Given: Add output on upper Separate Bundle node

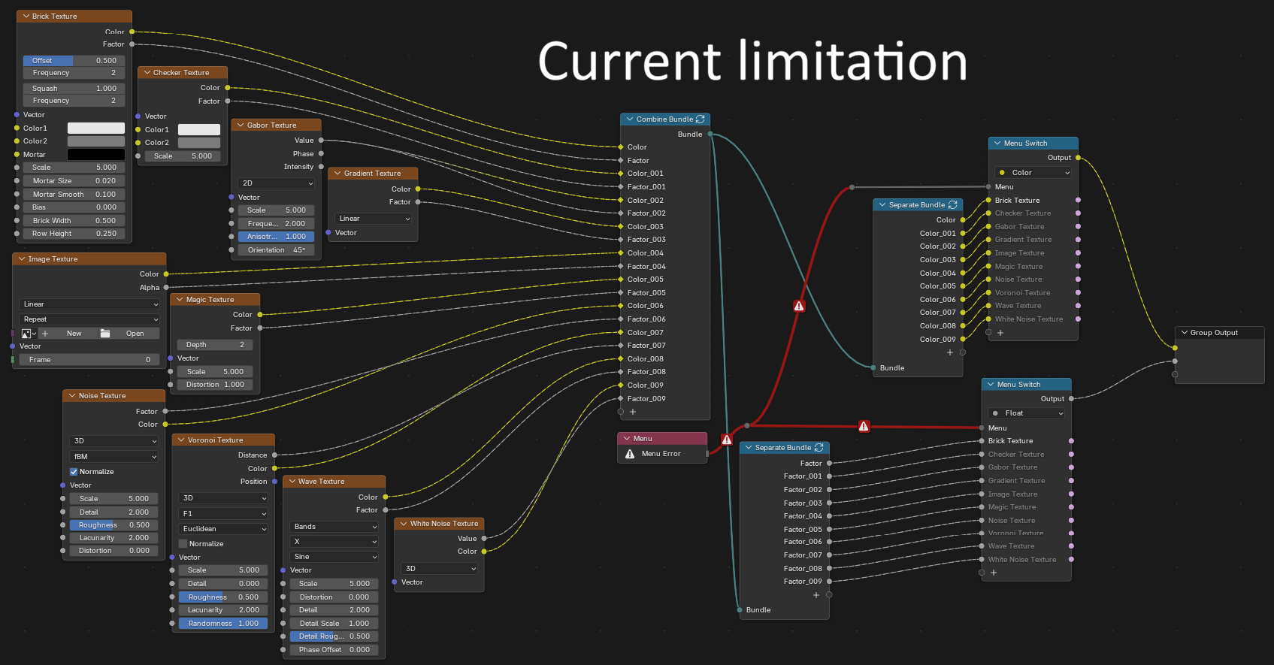Looking at the screenshot, I should pyautogui.click(x=950, y=352).
